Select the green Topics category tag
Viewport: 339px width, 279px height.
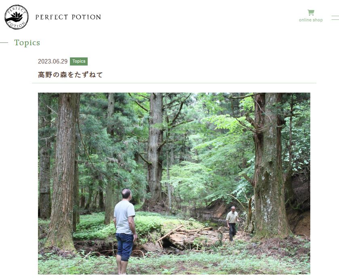(x=79, y=61)
